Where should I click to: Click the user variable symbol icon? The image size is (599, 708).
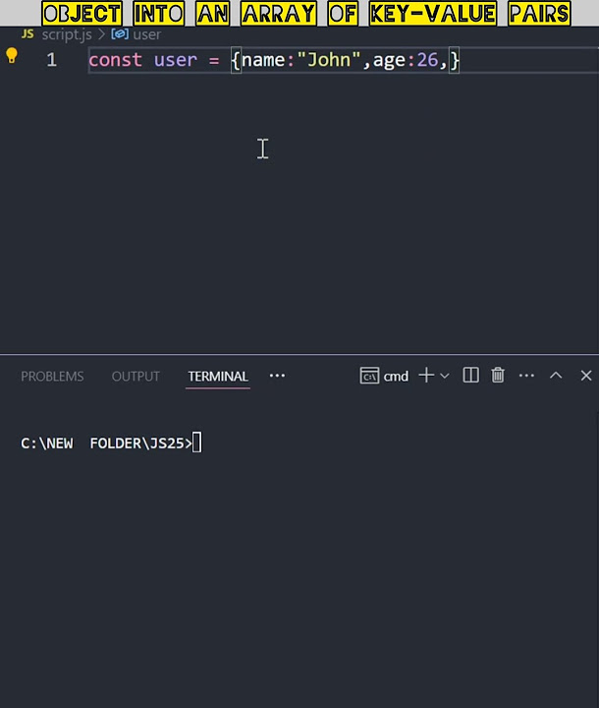pyautogui.click(x=120, y=34)
